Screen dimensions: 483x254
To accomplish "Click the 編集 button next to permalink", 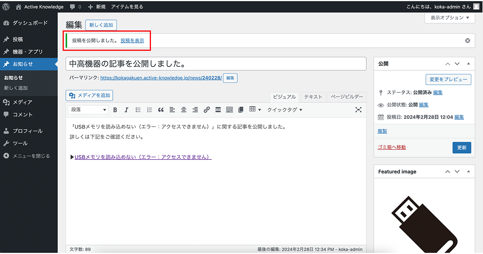I will pos(230,78).
